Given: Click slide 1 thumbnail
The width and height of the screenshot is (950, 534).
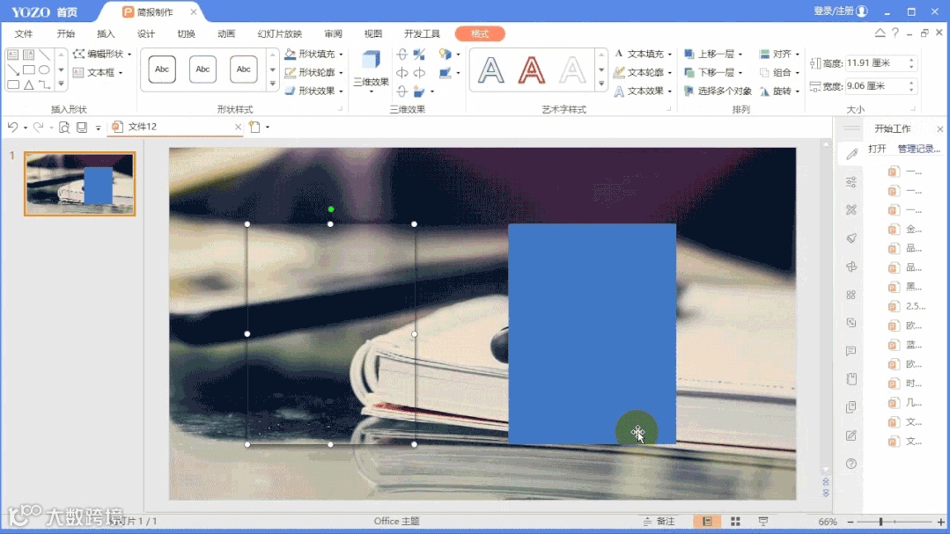Looking at the screenshot, I should (79, 184).
